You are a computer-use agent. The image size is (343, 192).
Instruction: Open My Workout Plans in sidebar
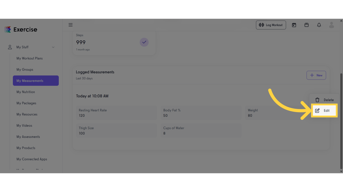click(30, 58)
